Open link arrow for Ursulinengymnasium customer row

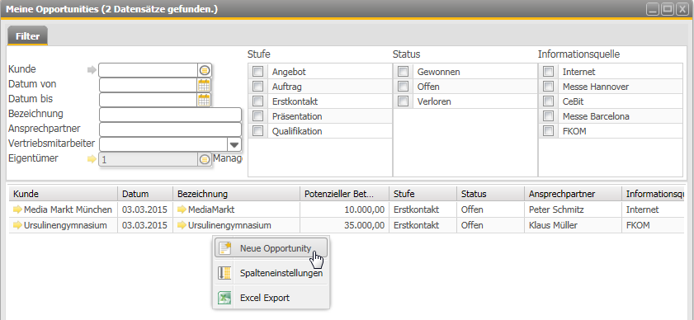click(x=17, y=225)
